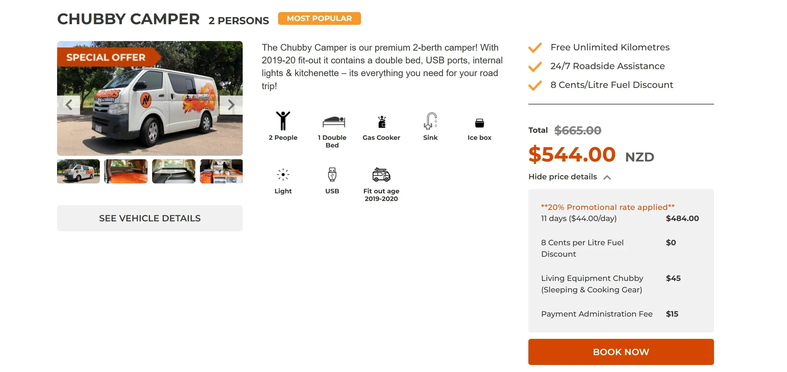
Task: Click the chevron beside Hide price details
Action: click(x=607, y=177)
